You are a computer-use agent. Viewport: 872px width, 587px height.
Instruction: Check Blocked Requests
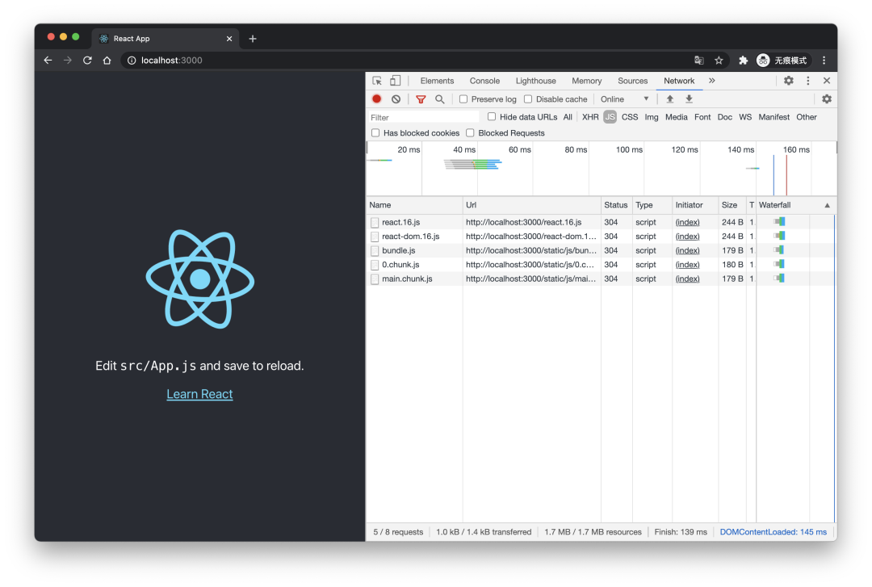click(x=470, y=133)
